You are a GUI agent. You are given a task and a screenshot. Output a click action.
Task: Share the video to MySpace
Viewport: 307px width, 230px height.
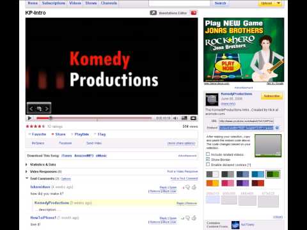[38, 143]
